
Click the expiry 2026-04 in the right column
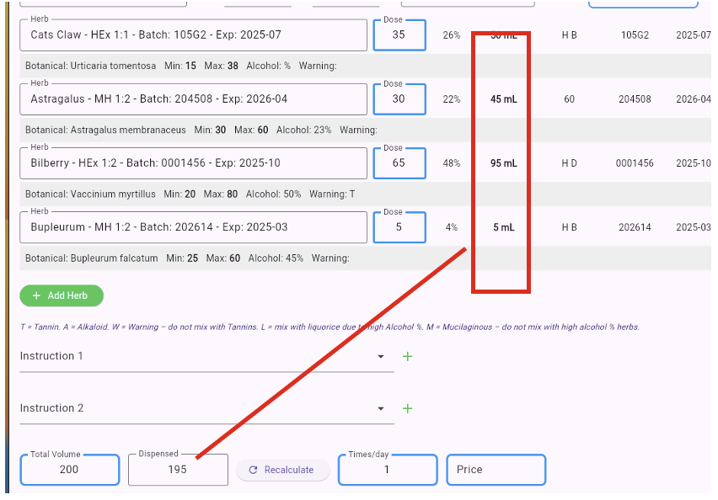coord(694,99)
